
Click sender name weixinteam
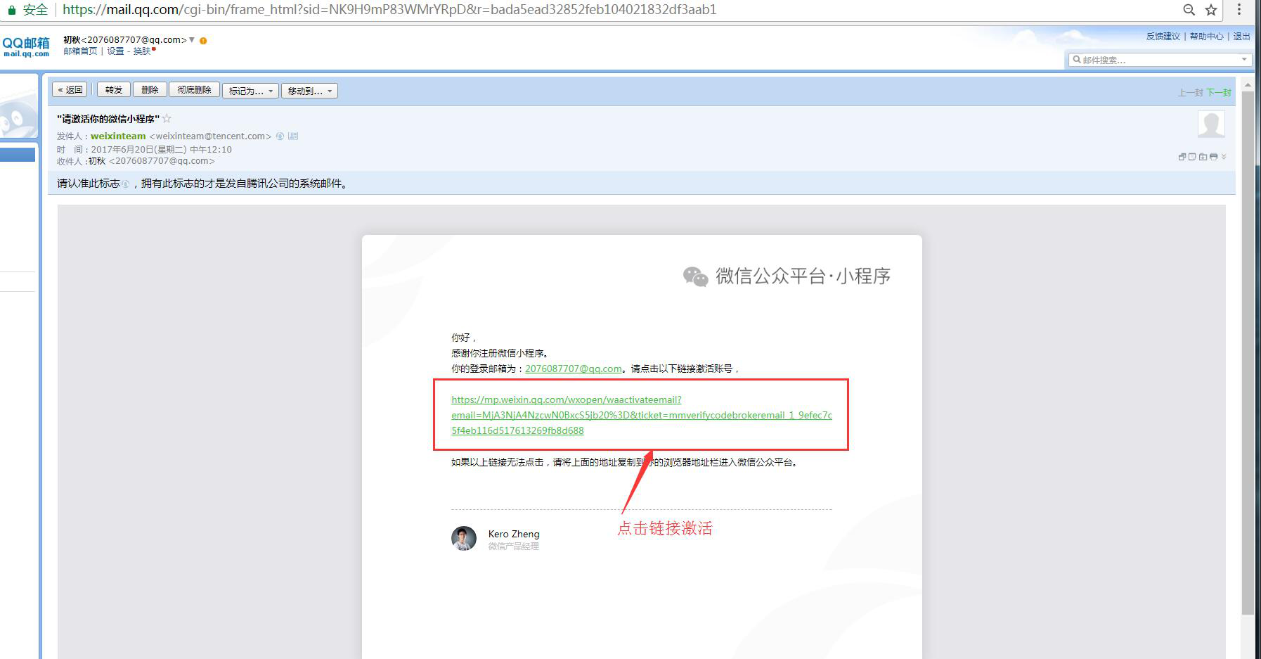point(118,136)
